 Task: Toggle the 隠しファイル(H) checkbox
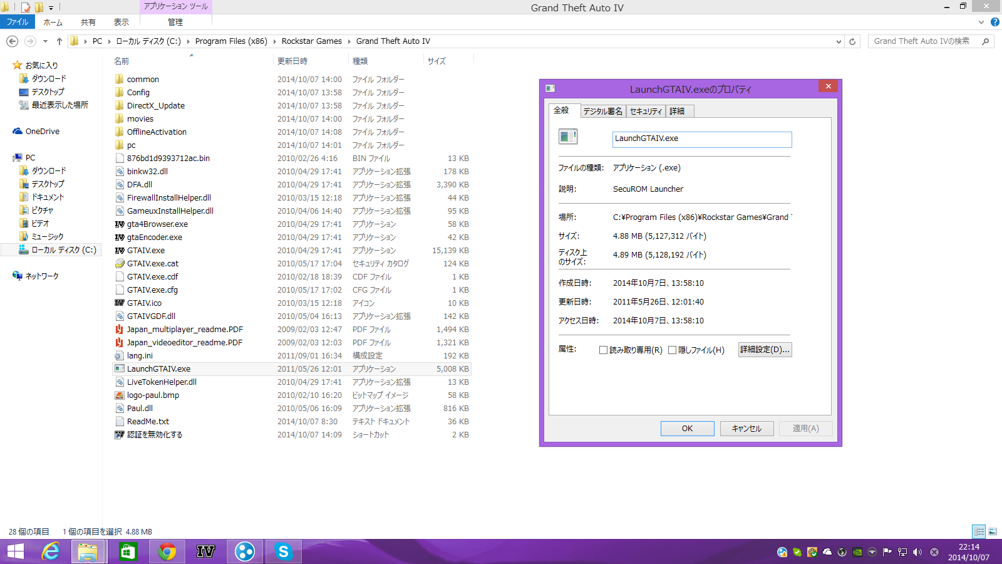pos(672,350)
